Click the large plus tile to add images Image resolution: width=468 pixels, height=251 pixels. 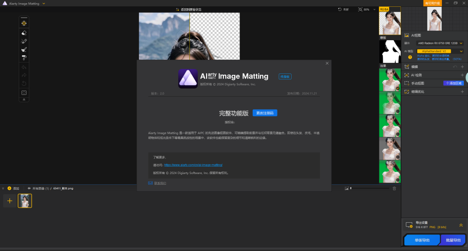[x=10, y=201]
